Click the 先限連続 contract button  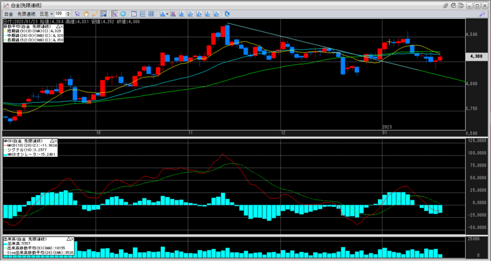(26, 14)
